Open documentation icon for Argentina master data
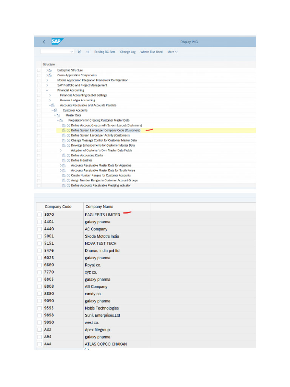Screen dimensions: 290x387 [x=64, y=166]
